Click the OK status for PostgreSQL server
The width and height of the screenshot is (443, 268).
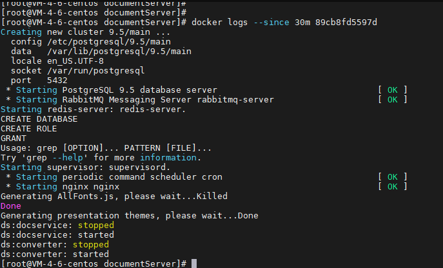tap(393, 90)
